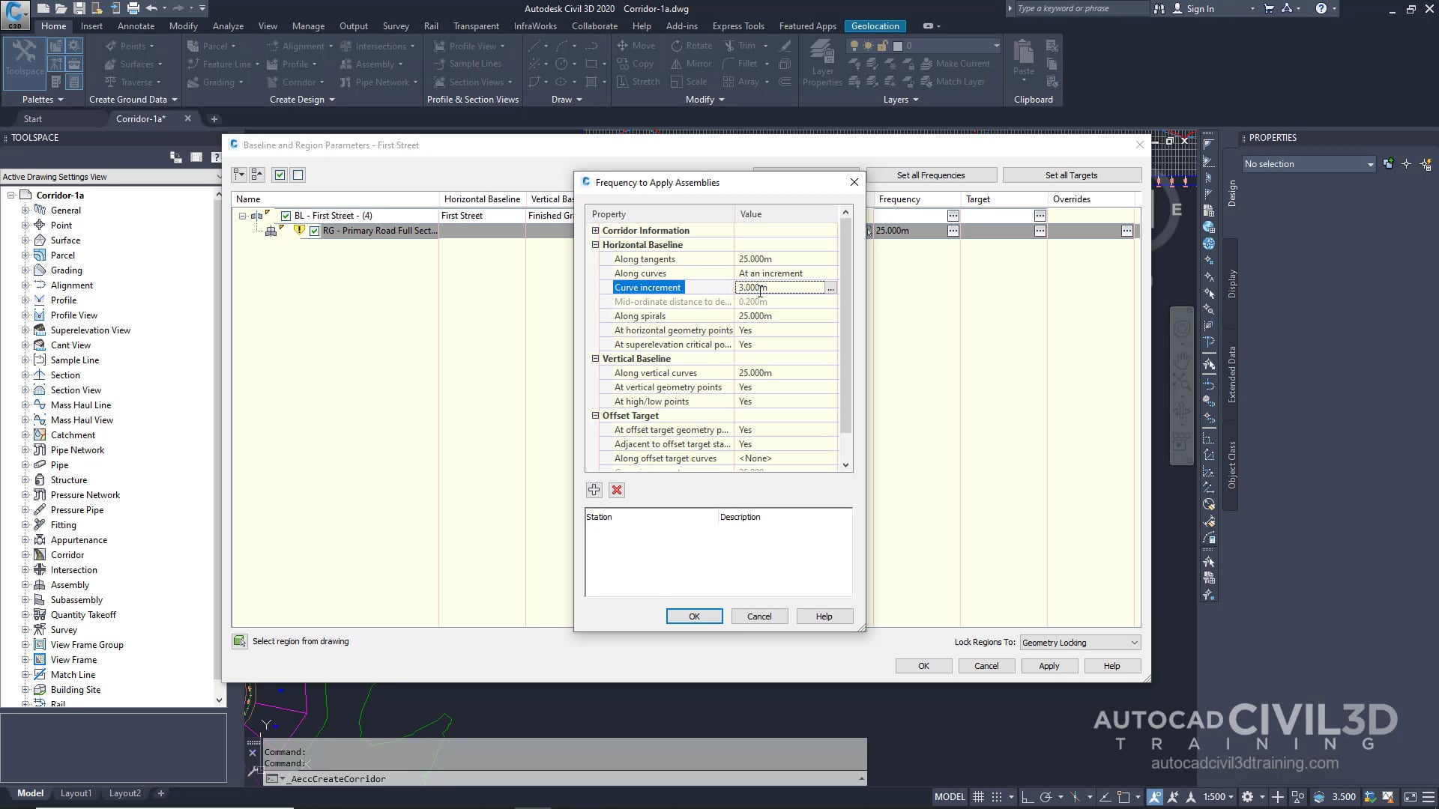Image resolution: width=1439 pixels, height=809 pixels.
Task: Click Set all Frequencies button
Action: [931, 175]
